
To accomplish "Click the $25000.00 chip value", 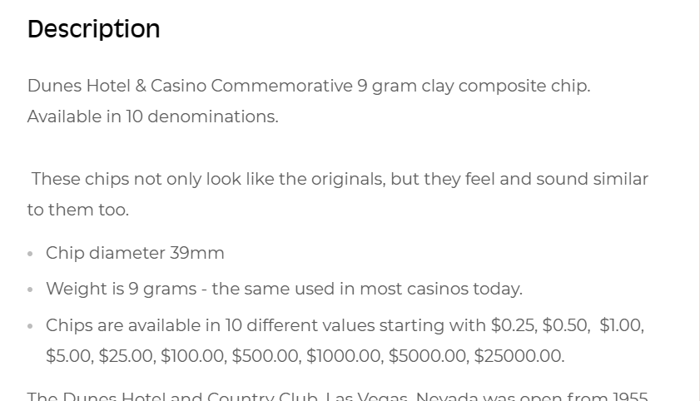I will pyautogui.click(x=519, y=356).
